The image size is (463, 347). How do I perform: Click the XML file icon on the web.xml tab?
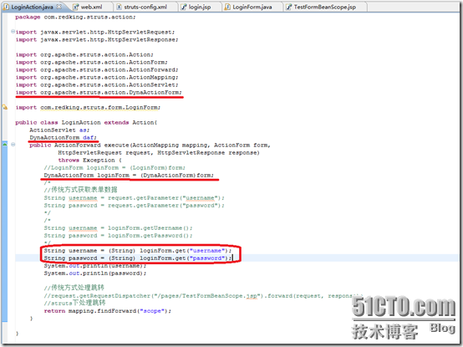(x=75, y=7)
